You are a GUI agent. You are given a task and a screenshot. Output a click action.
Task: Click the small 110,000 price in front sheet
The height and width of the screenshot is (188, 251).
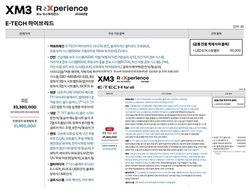241,104
